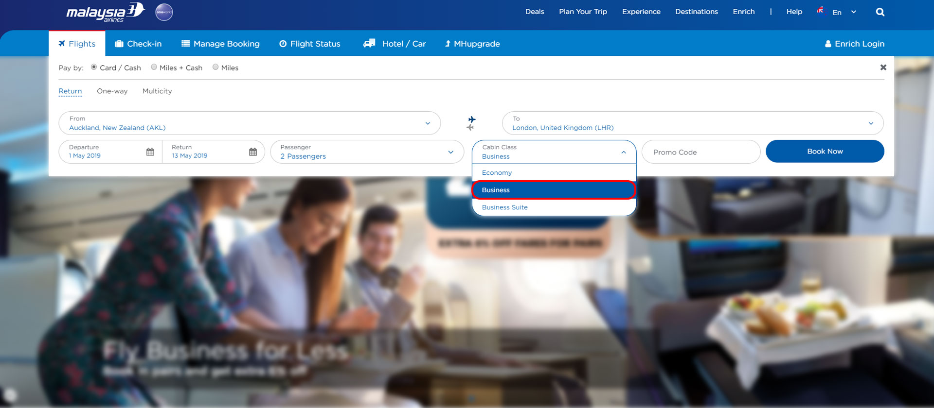Select the One-way trip type
The width and height of the screenshot is (934, 408).
[112, 91]
